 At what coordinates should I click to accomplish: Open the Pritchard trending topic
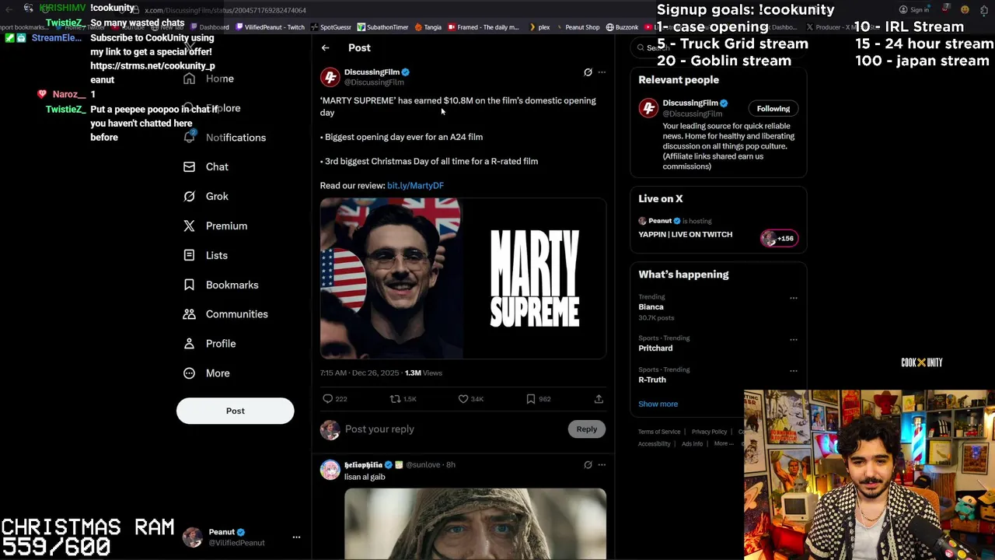[655, 348]
